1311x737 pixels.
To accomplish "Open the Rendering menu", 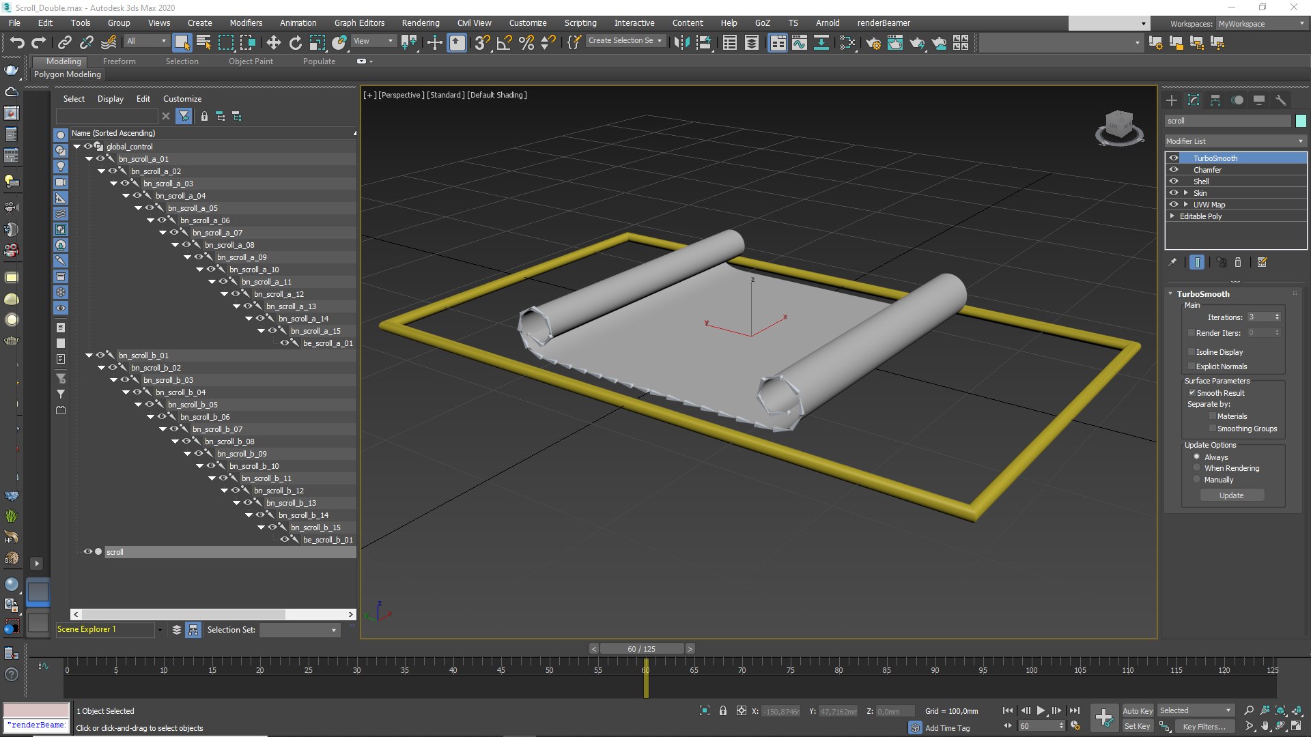I will pyautogui.click(x=420, y=23).
